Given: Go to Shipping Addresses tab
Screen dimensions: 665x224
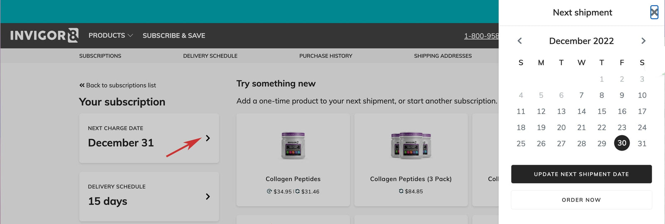Looking at the screenshot, I should pyautogui.click(x=443, y=56).
